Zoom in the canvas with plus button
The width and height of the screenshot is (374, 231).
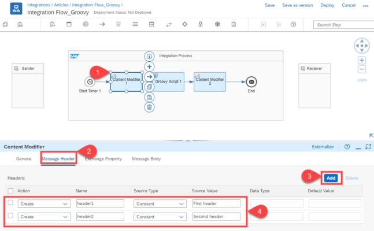[x=362, y=60]
